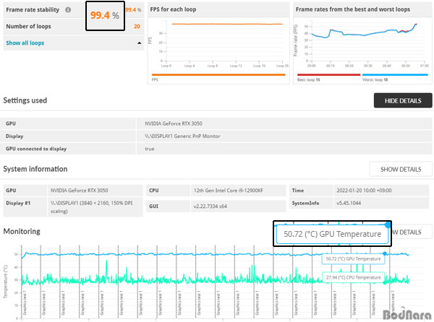Click System information SHOW DETAILS button
This screenshot has width=434, height=322.
pyautogui.click(x=401, y=169)
